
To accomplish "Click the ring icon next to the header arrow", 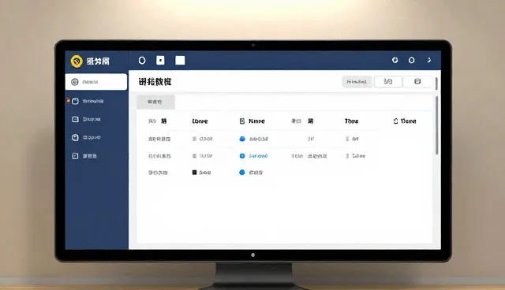I will [412, 60].
